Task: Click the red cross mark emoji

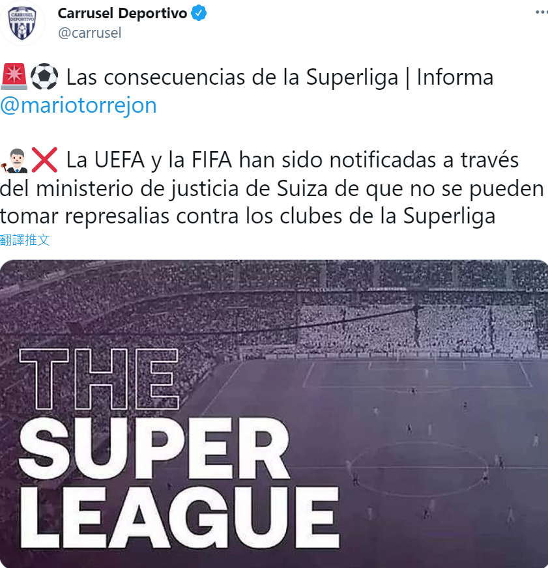Action: (44, 160)
